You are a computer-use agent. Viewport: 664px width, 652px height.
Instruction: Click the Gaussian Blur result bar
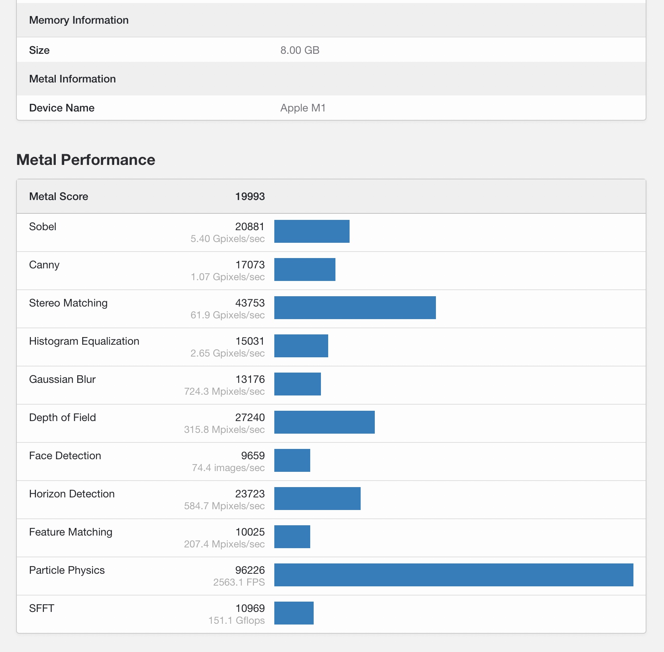tap(298, 384)
